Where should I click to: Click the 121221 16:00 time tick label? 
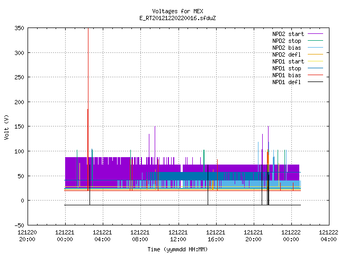click(216, 236)
